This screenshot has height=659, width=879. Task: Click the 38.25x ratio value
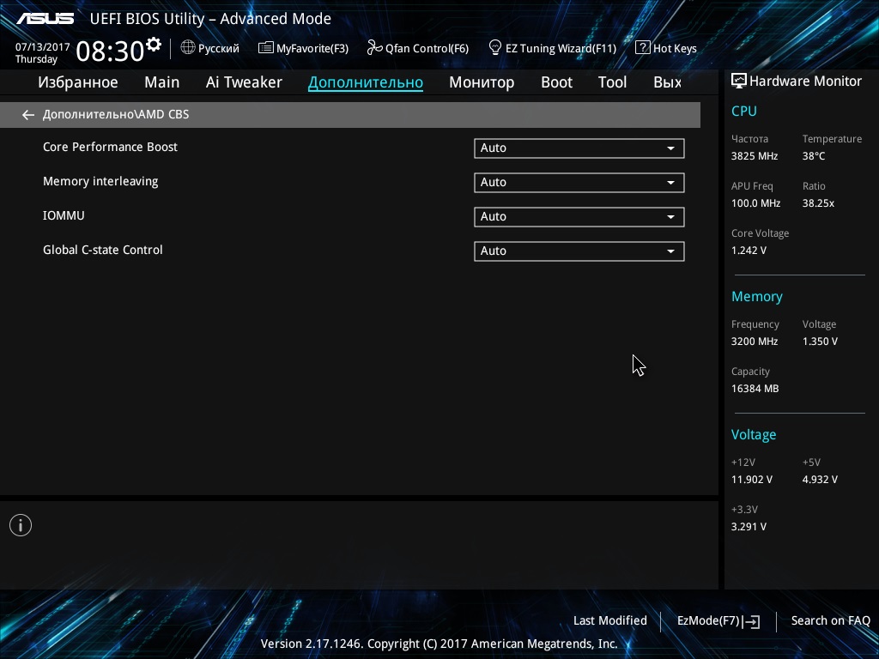tap(818, 203)
